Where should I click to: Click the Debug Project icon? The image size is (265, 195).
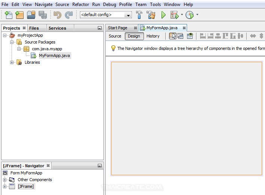[174, 15]
